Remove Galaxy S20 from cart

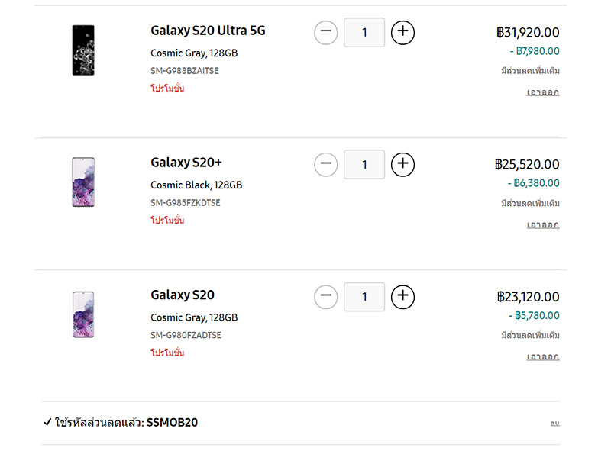543,356
